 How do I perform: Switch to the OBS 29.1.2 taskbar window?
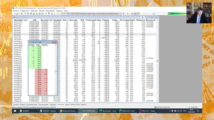tap(147, 111)
